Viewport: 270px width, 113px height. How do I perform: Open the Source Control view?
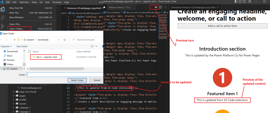tap(3, 26)
